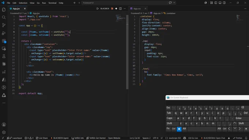Open the Search view in activity bar

coord(4,17)
